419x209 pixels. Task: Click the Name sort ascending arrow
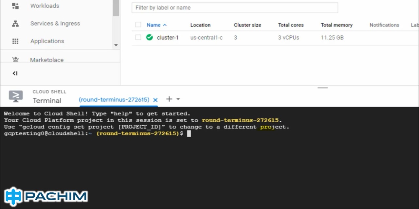pyautogui.click(x=165, y=25)
